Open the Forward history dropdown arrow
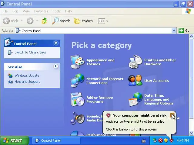This screenshot has height=145, width=194. [37, 21]
